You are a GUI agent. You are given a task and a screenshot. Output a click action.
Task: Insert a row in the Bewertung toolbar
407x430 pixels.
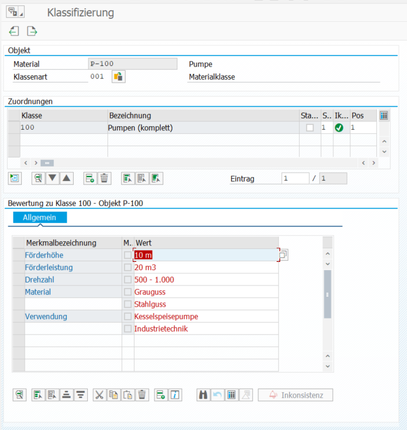(161, 395)
